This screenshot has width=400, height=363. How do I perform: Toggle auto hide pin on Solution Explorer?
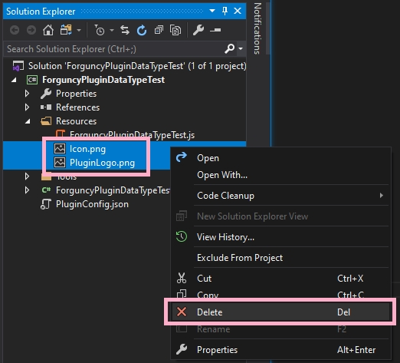click(225, 11)
